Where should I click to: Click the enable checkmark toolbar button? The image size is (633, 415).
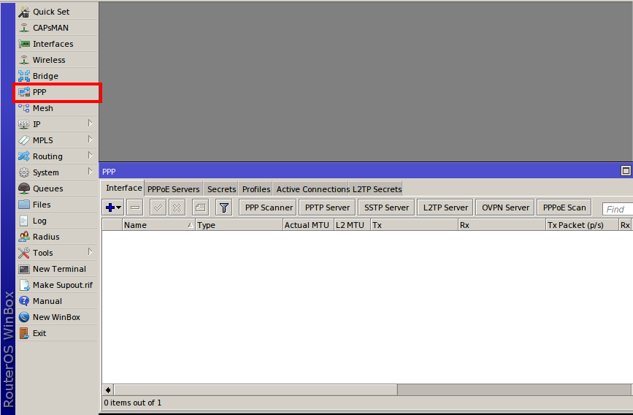click(x=158, y=207)
